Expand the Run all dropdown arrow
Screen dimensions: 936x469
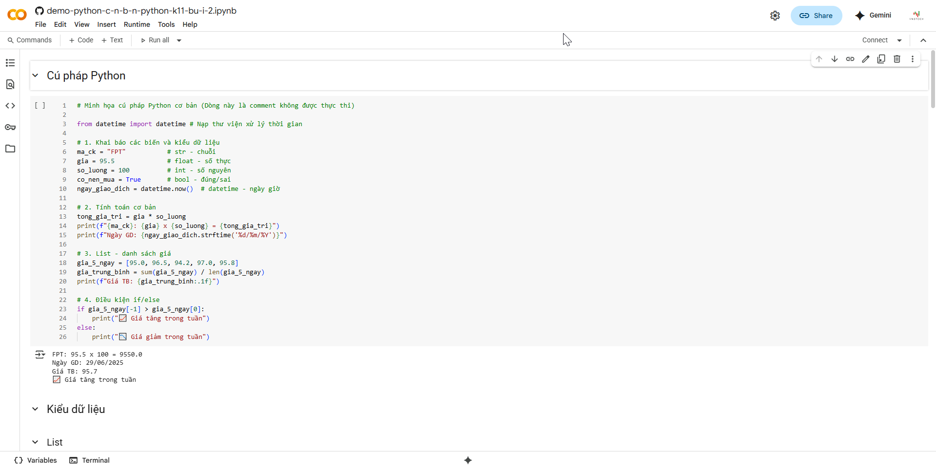point(179,40)
